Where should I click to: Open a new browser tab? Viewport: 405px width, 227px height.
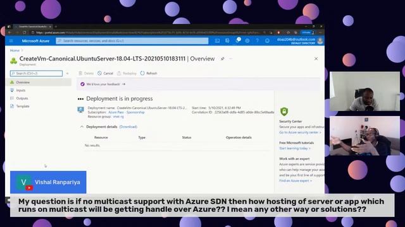click(56, 26)
